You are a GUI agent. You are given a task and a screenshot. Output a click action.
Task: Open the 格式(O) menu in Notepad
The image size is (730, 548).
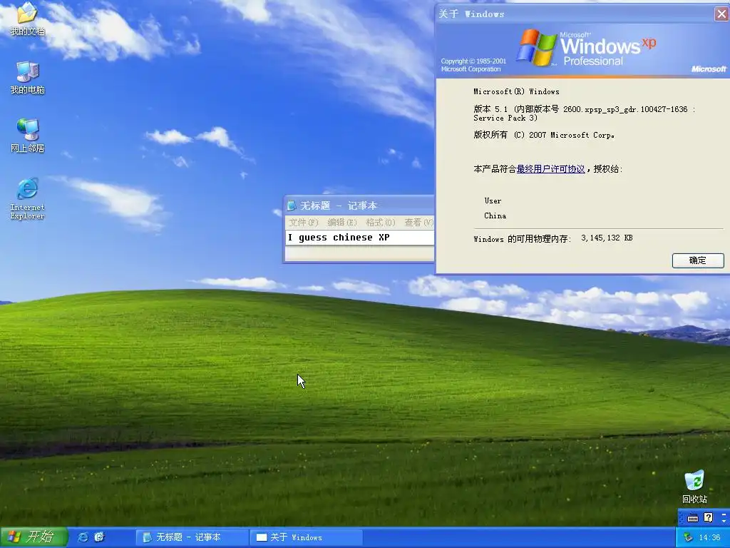tap(381, 223)
